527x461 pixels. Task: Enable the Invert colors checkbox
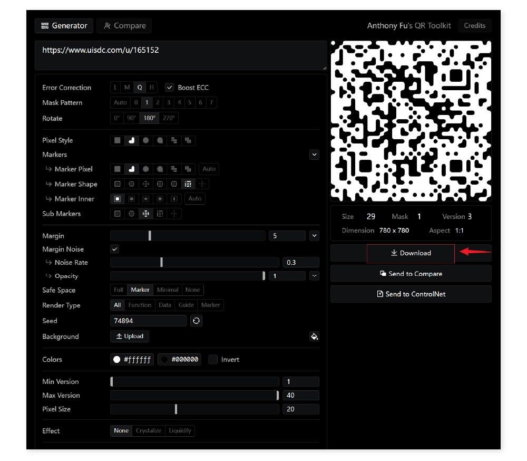213,360
